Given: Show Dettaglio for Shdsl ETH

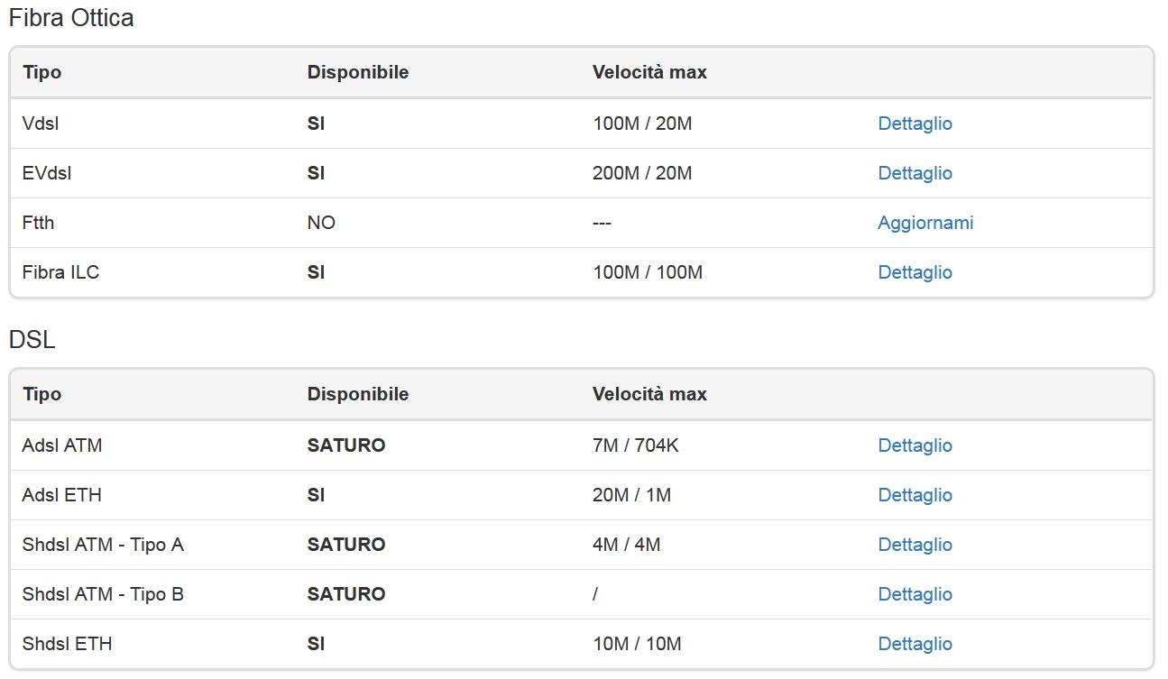Looking at the screenshot, I should [x=915, y=644].
